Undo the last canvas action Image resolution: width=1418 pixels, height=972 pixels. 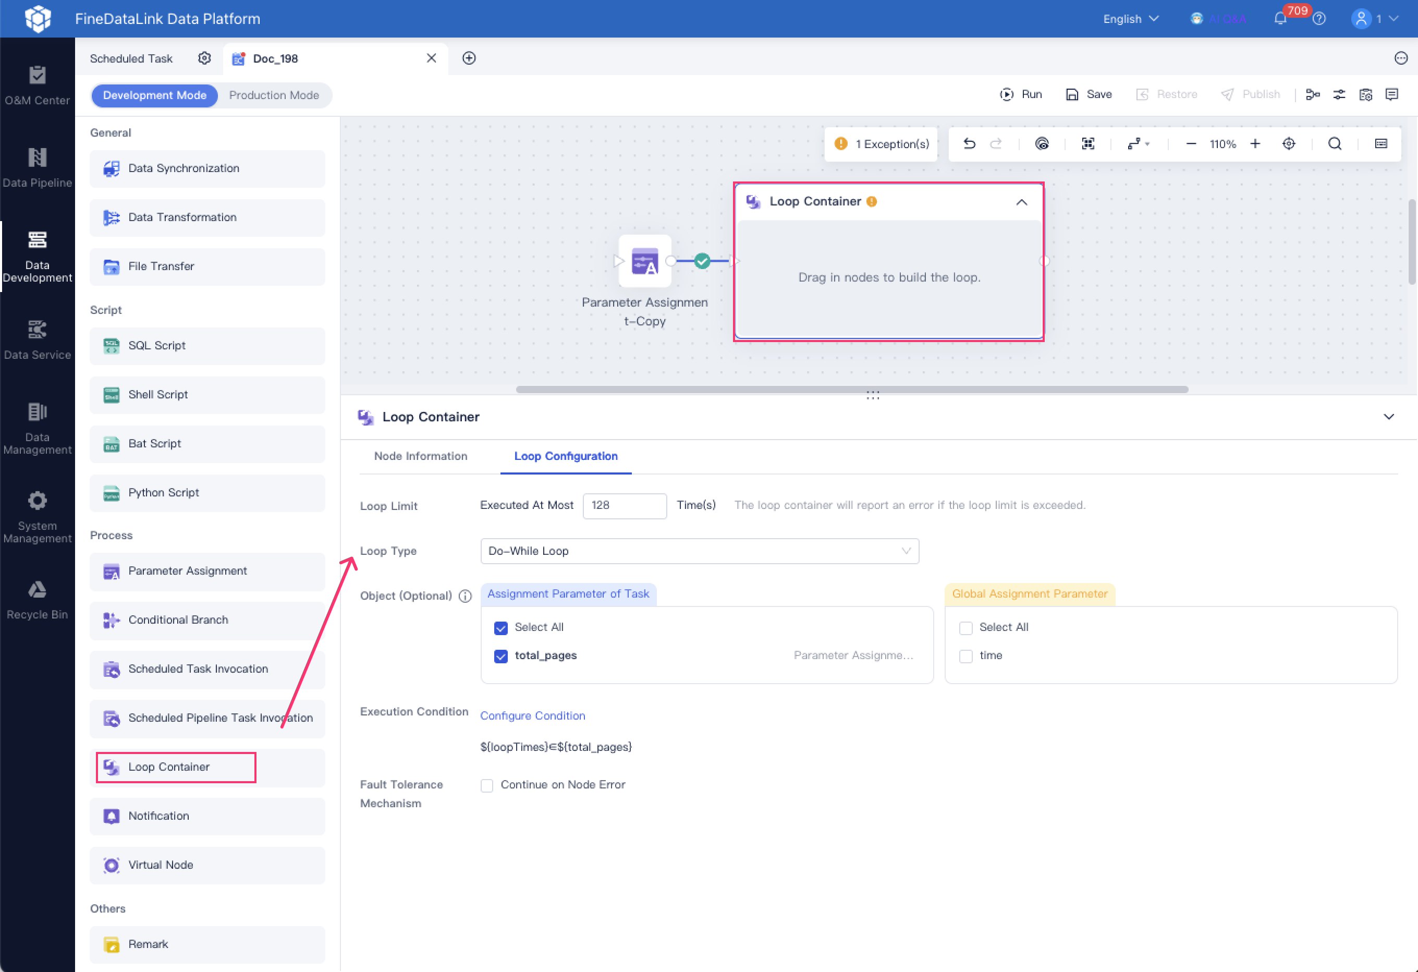pos(969,143)
